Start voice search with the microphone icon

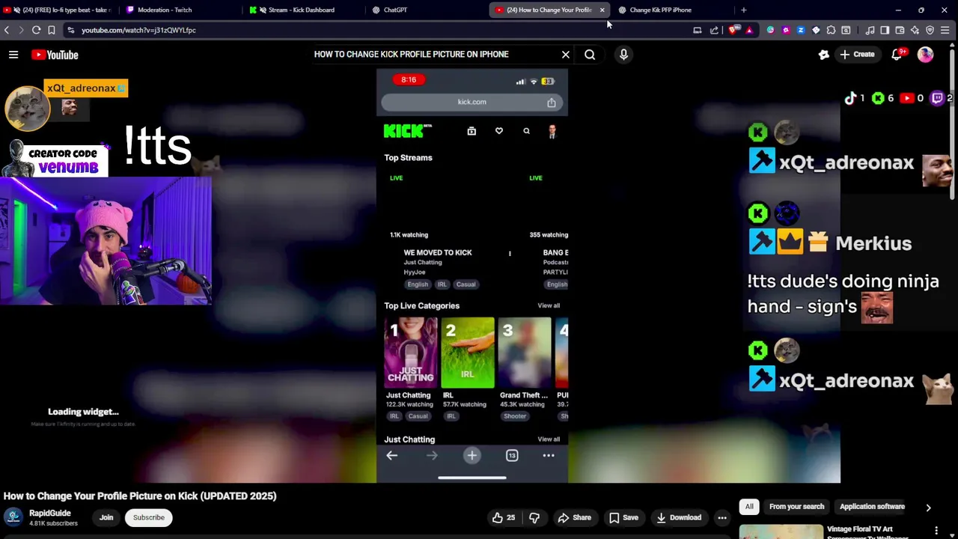623,55
